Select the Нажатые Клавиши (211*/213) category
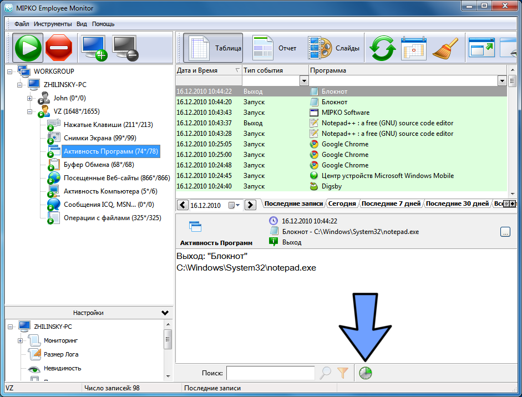This screenshot has height=397, width=522. pos(108,125)
